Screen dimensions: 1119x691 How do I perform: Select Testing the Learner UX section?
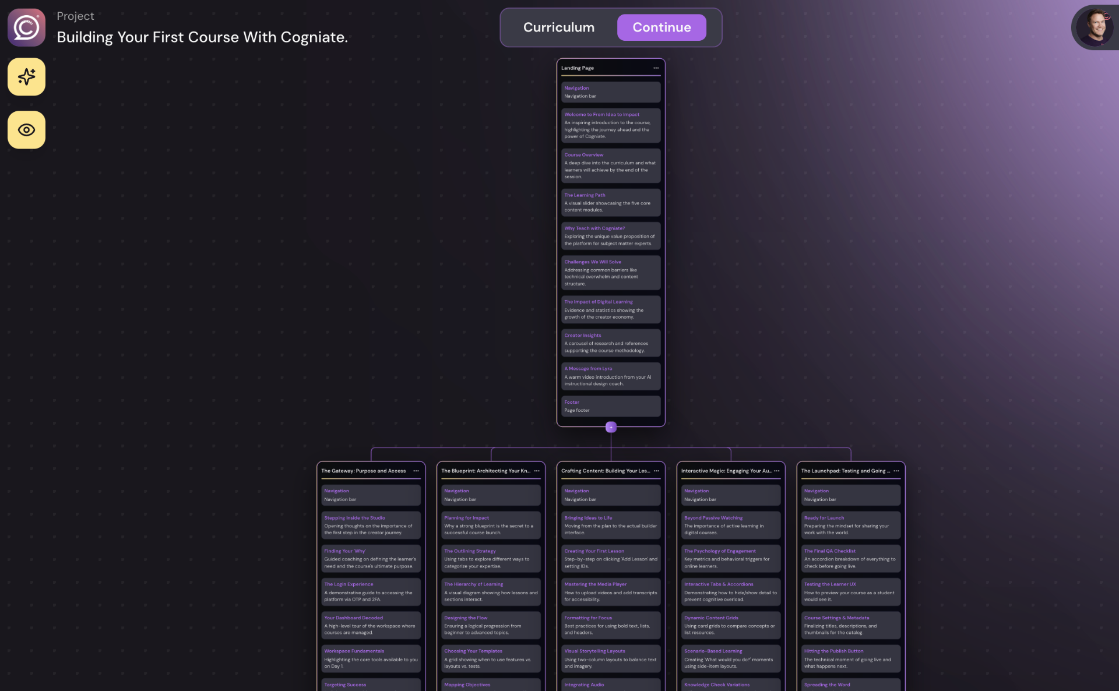pyautogui.click(x=851, y=592)
